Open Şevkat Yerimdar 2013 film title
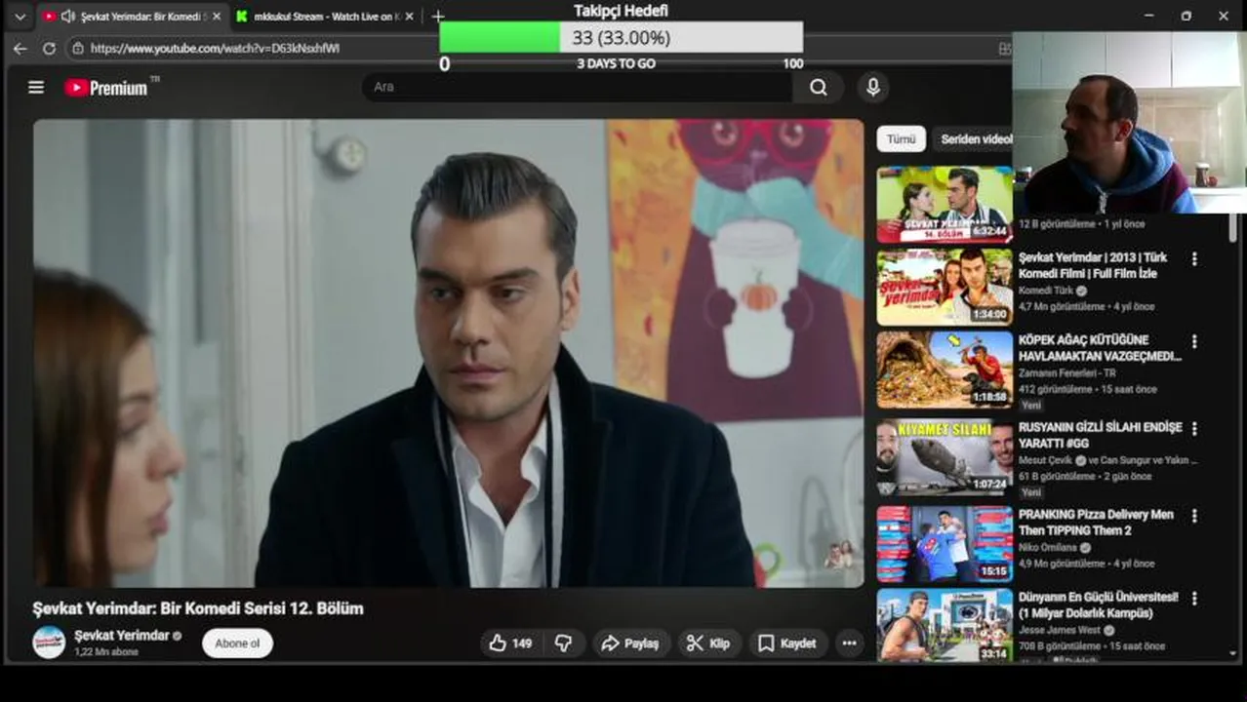The height and width of the screenshot is (702, 1247). tap(1093, 265)
